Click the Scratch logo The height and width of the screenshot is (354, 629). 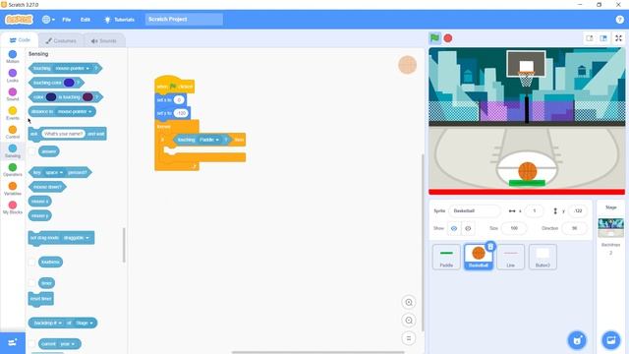click(x=19, y=20)
